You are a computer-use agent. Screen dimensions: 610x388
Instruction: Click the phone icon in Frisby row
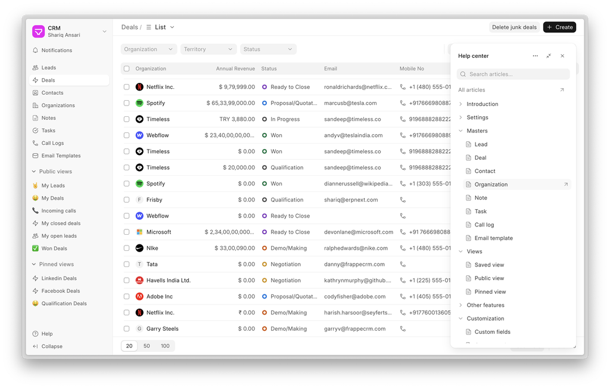403,200
